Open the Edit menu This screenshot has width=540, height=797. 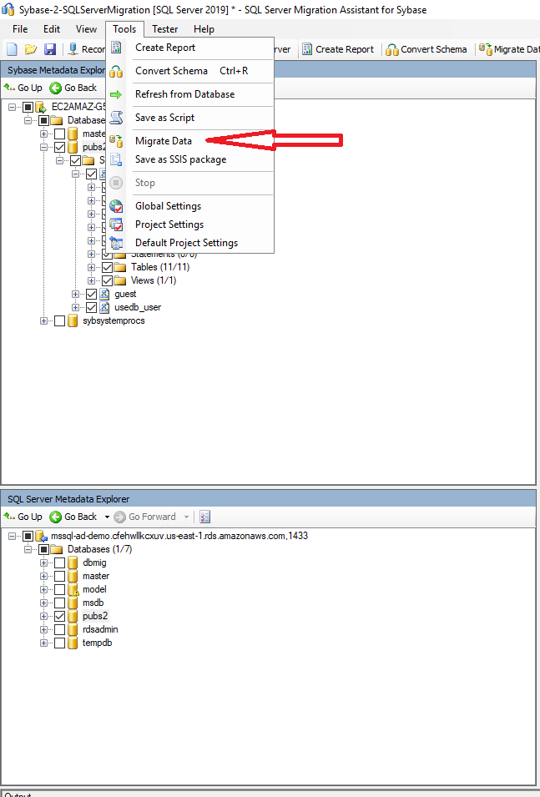(x=52, y=29)
